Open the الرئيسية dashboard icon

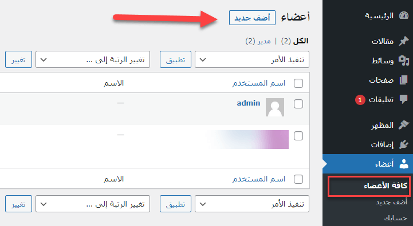click(403, 16)
